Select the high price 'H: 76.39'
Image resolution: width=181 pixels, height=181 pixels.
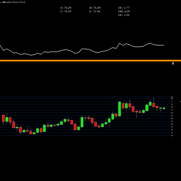[x=95, y=8]
